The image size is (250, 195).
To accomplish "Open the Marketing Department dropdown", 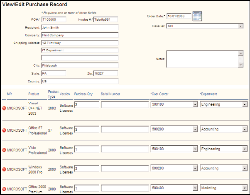I will click(223, 188).
